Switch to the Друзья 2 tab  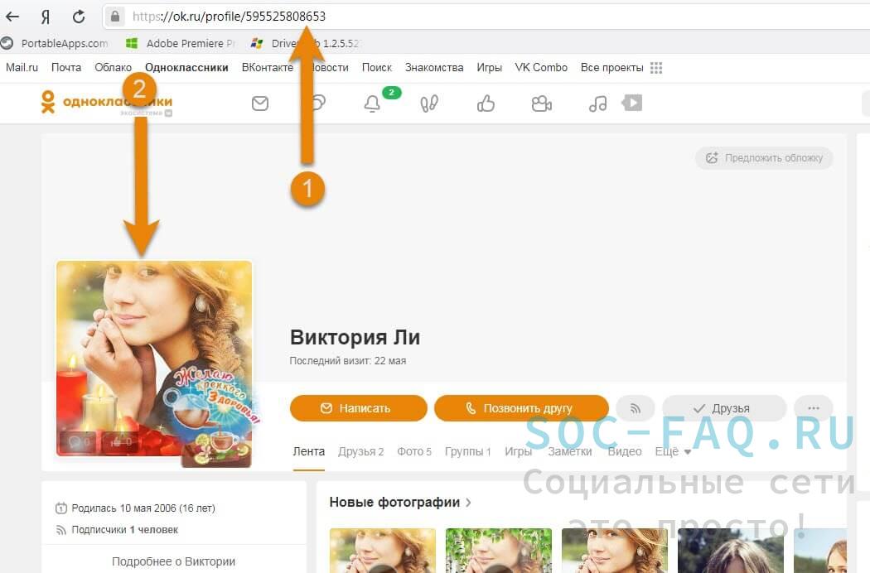point(360,452)
